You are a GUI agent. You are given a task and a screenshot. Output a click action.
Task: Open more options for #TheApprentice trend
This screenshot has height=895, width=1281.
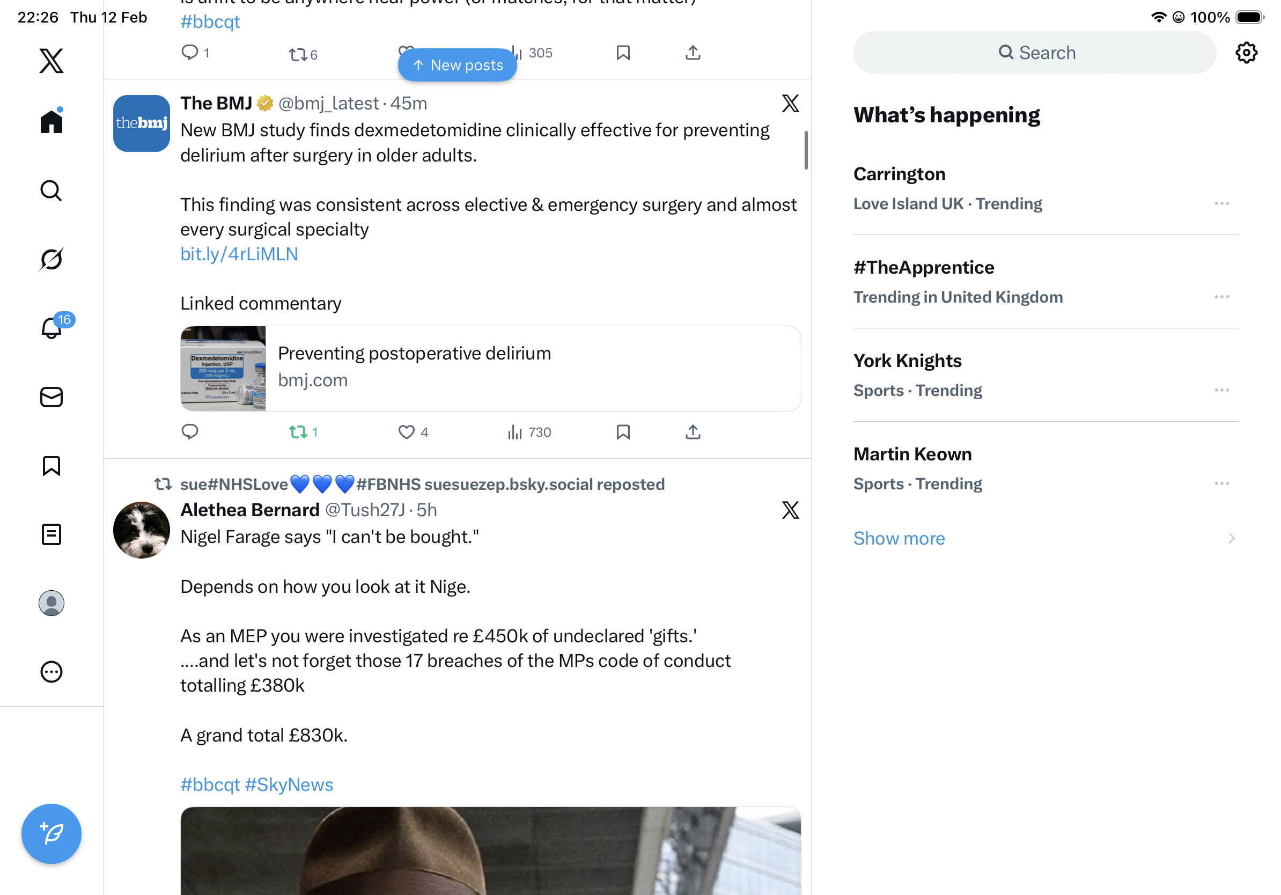(1221, 297)
